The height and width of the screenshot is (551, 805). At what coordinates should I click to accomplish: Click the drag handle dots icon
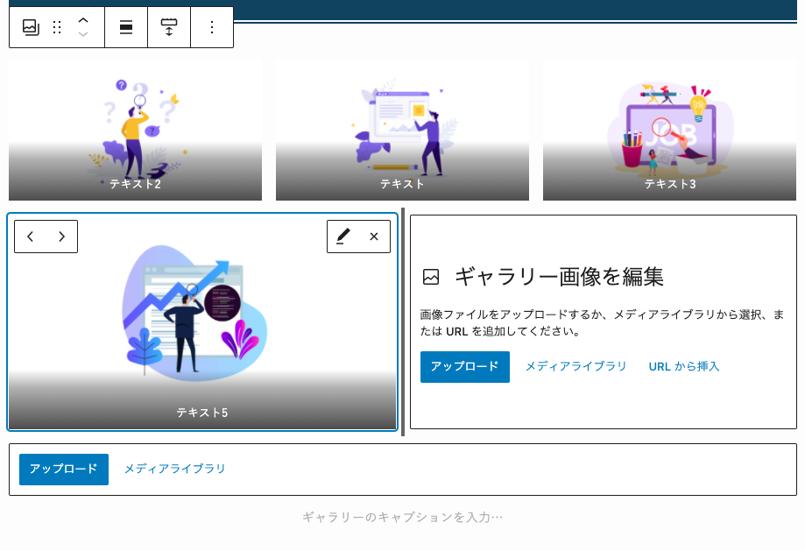coord(57,27)
